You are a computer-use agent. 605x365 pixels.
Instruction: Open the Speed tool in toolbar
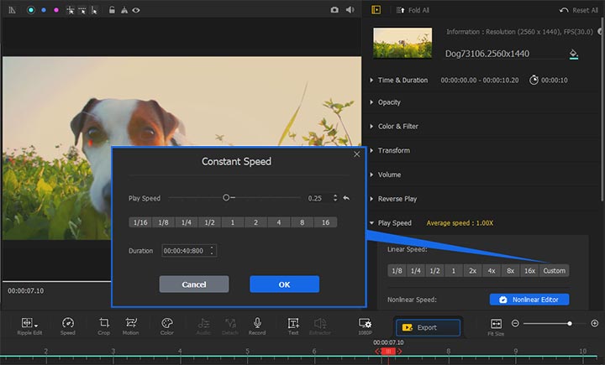67,323
